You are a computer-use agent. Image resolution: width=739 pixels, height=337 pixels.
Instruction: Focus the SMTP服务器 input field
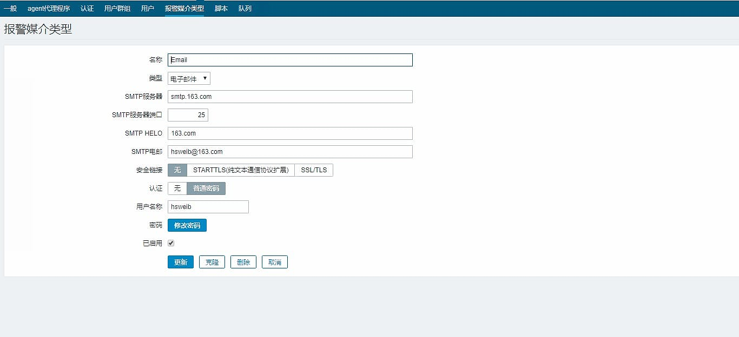pyautogui.click(x=290, y=97)
